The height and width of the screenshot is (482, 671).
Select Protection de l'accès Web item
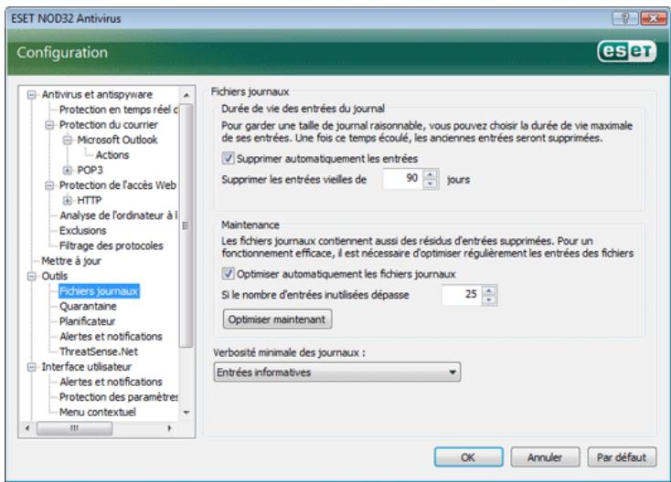tap(118, 185)
